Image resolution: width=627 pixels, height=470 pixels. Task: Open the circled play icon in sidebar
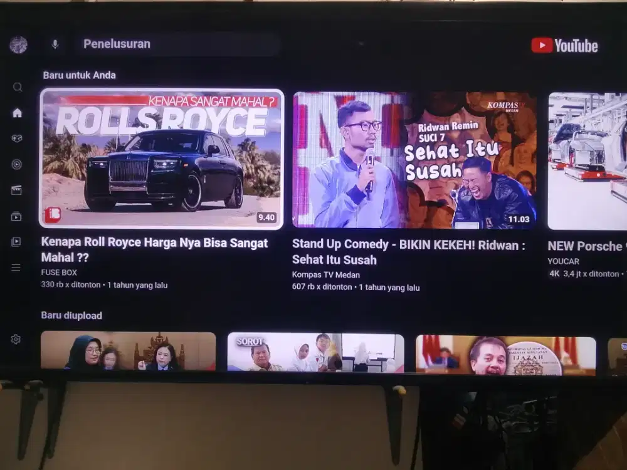tap(17, 164)
